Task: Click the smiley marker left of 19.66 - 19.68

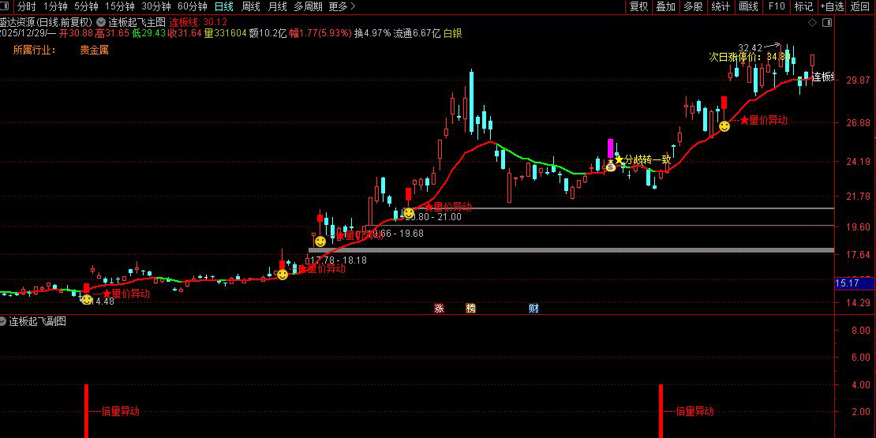Action: point(320,241)
